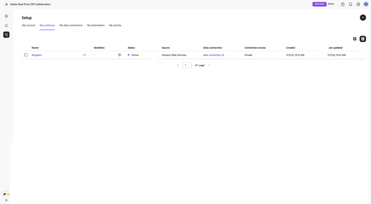Viewport: 371px width, 204px height.
Task: Click the Status column header
Action: 131,48
